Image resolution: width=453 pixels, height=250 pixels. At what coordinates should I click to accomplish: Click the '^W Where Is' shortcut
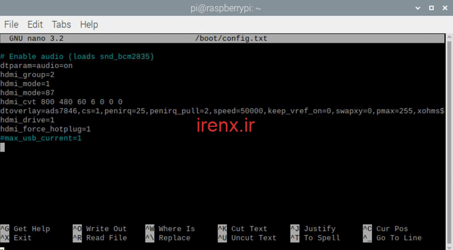[x=170, y=229]
